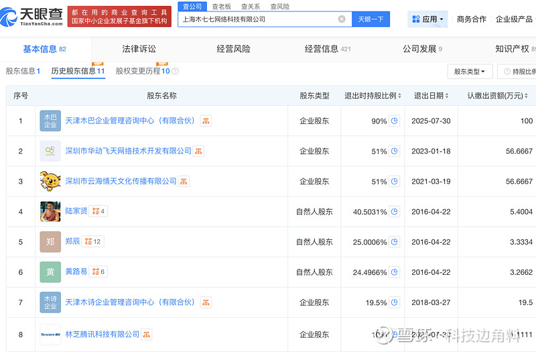Open 陆家贤 shareholder profile link
This screenshot has height=352, width=536.
[76, 211]
